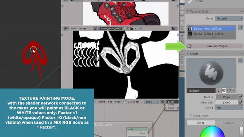The image size is (244, 137).
Task: Click Save All Images button
Action: [215, 46]
